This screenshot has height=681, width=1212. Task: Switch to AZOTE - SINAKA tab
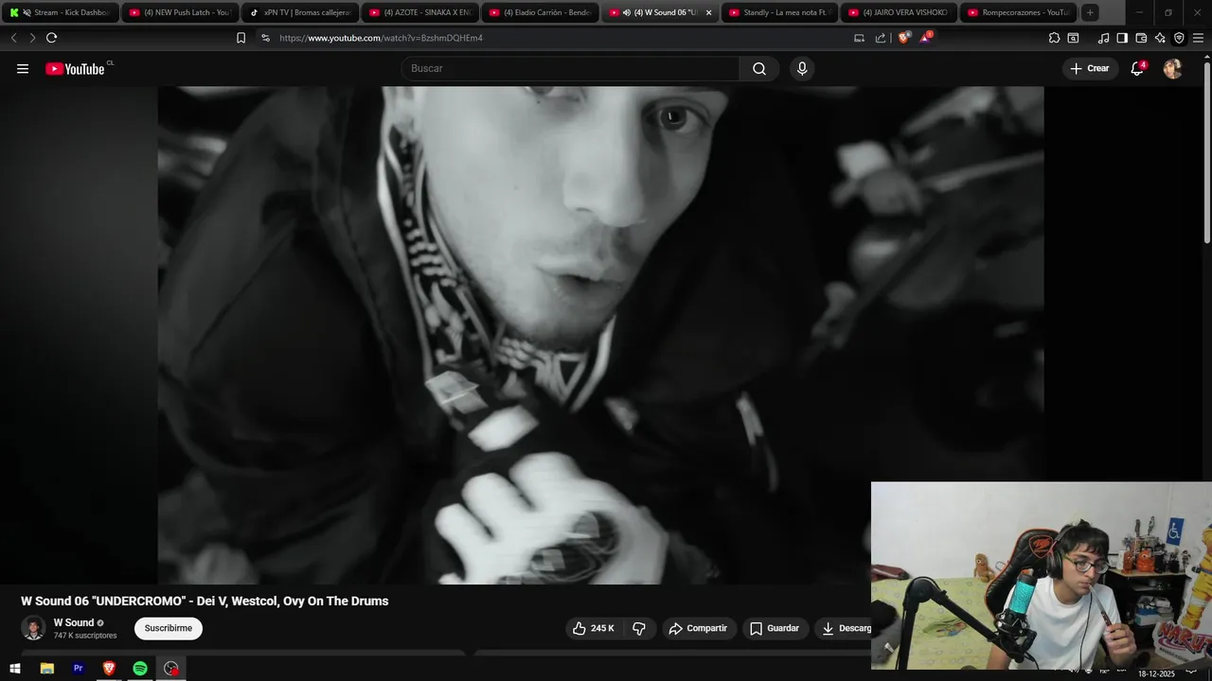tap(420, 12)
